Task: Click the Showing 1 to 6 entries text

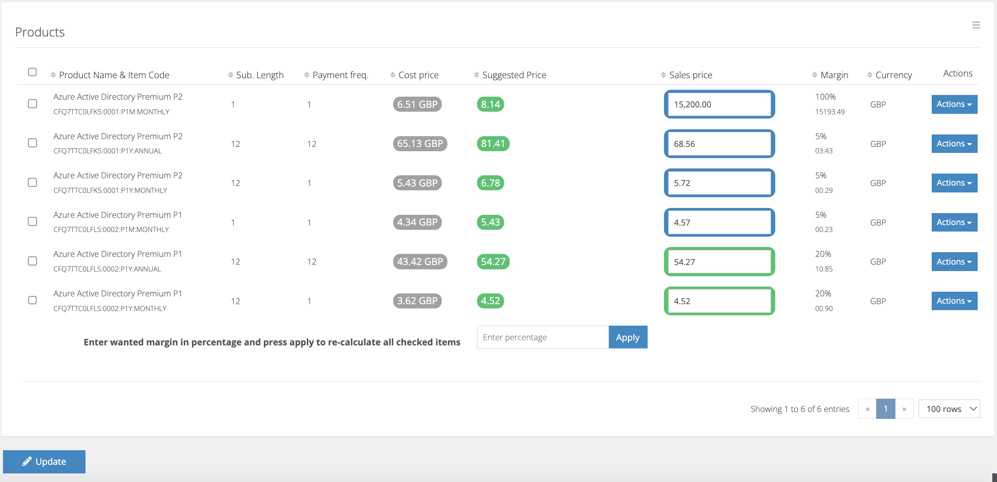Action: 800,409
